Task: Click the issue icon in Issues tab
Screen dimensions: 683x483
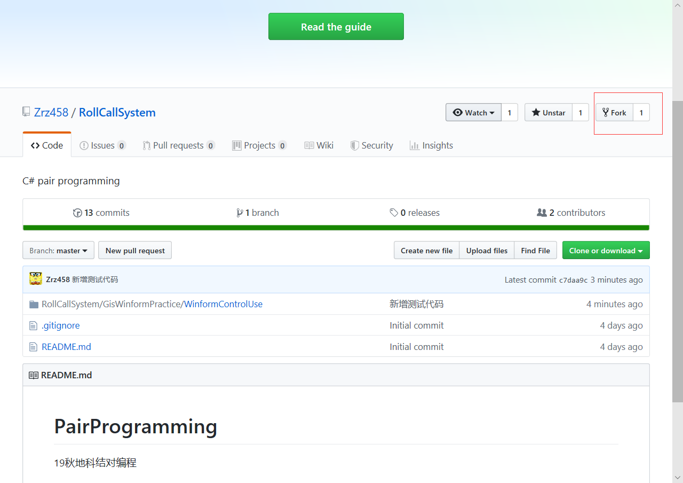Action: (84, 145)
